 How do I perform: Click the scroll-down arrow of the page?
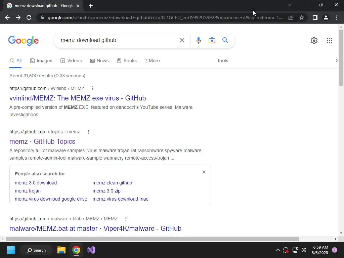click(341, 233)
